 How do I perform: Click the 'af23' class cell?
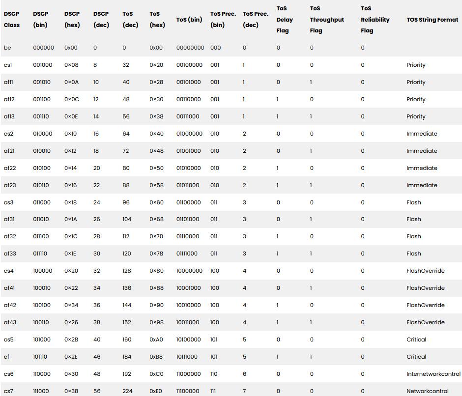point(10,185)
